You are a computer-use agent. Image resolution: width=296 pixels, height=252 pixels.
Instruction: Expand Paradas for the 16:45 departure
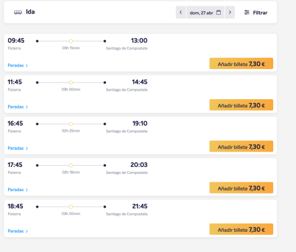pos(18,148)
